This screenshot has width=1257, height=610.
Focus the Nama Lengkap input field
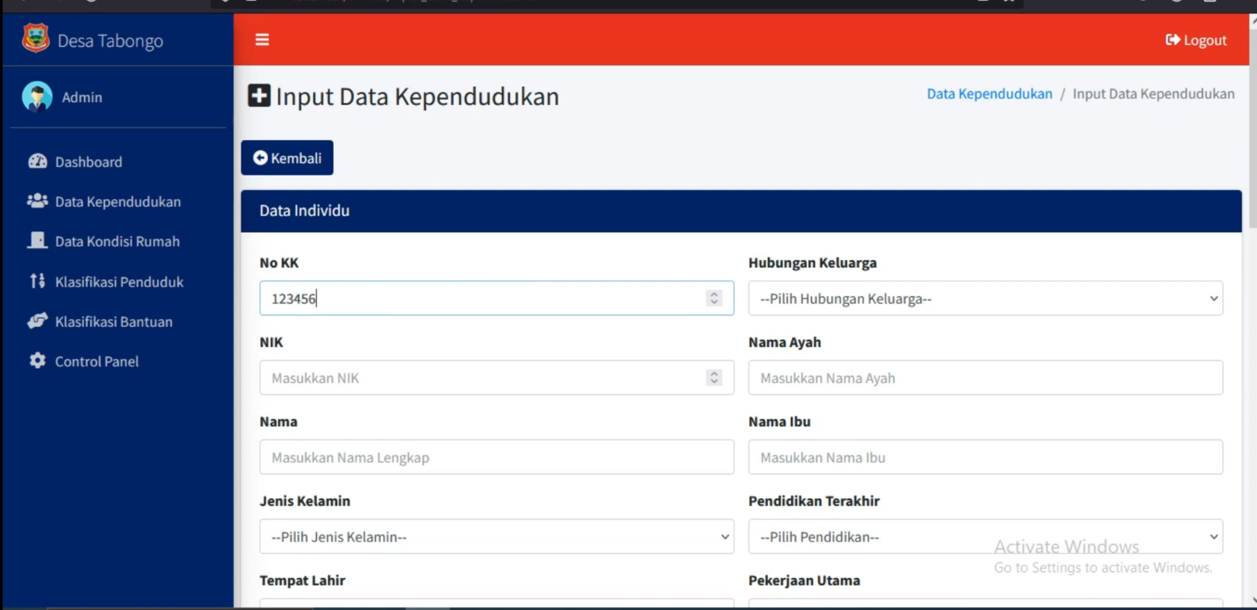[496, 457]
